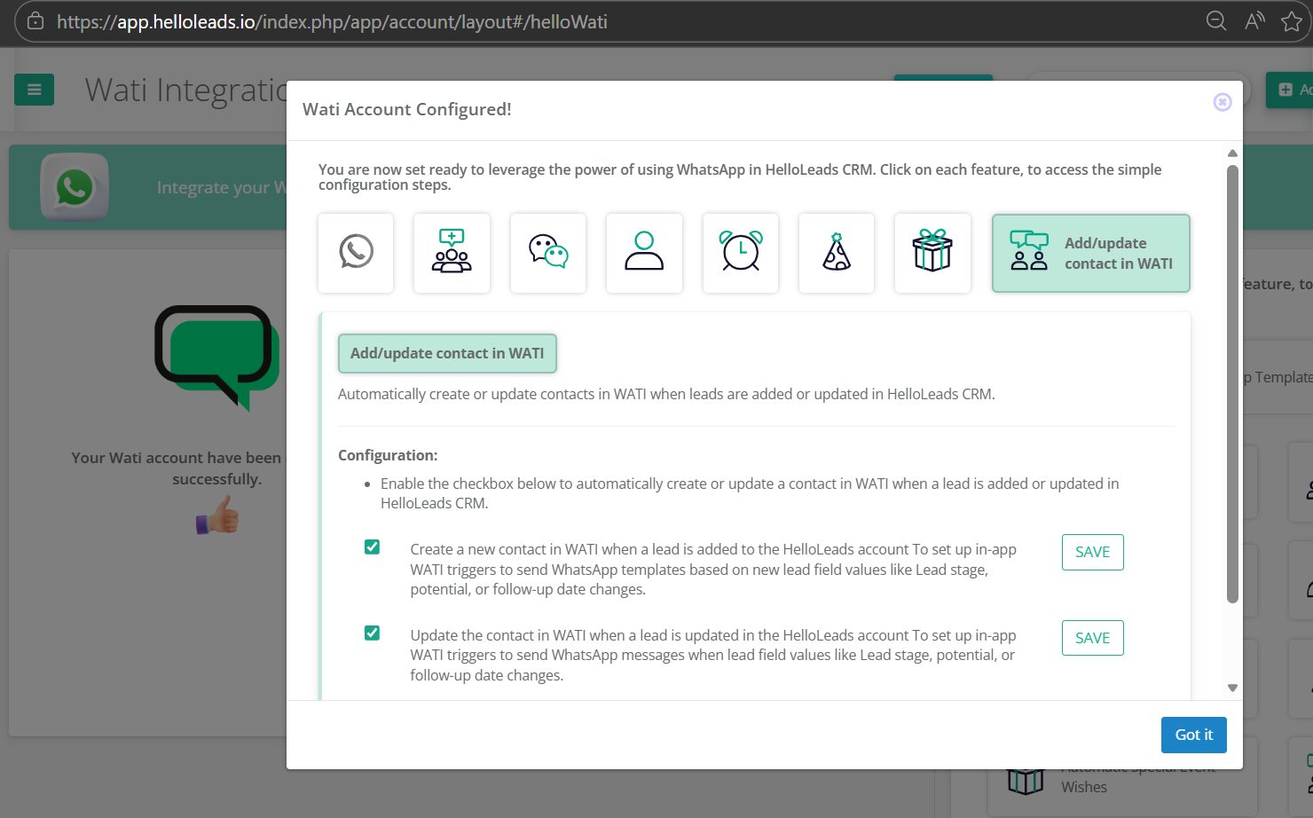Click the green chat bubble illustration
The width and height of the screenshot is (1313, 818).
pyautogui.click(x=217, y=358)
